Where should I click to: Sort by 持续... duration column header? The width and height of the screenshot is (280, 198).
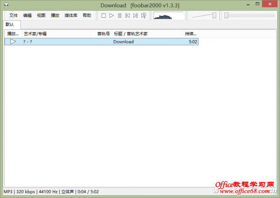190,34
